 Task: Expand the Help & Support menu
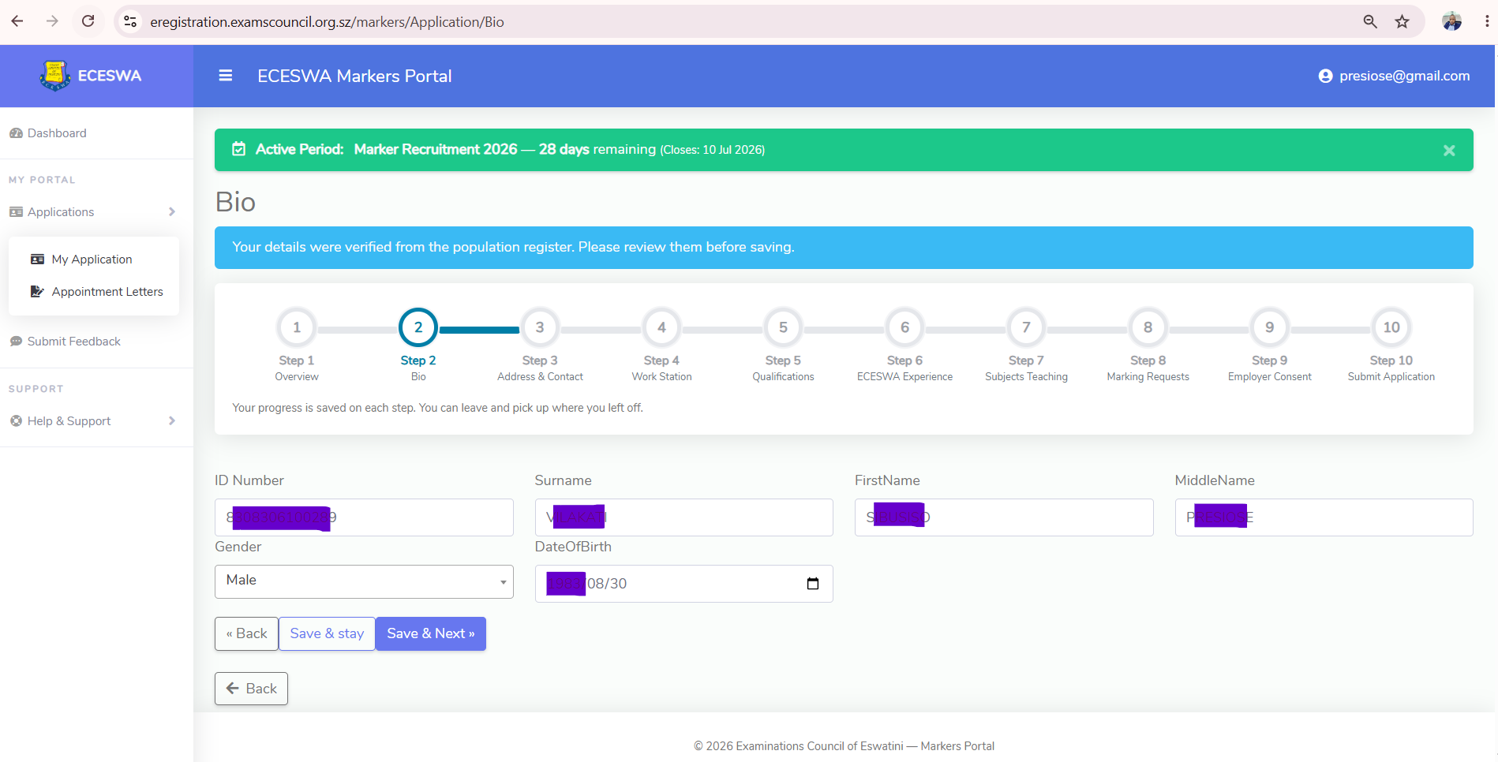point(92,420)
